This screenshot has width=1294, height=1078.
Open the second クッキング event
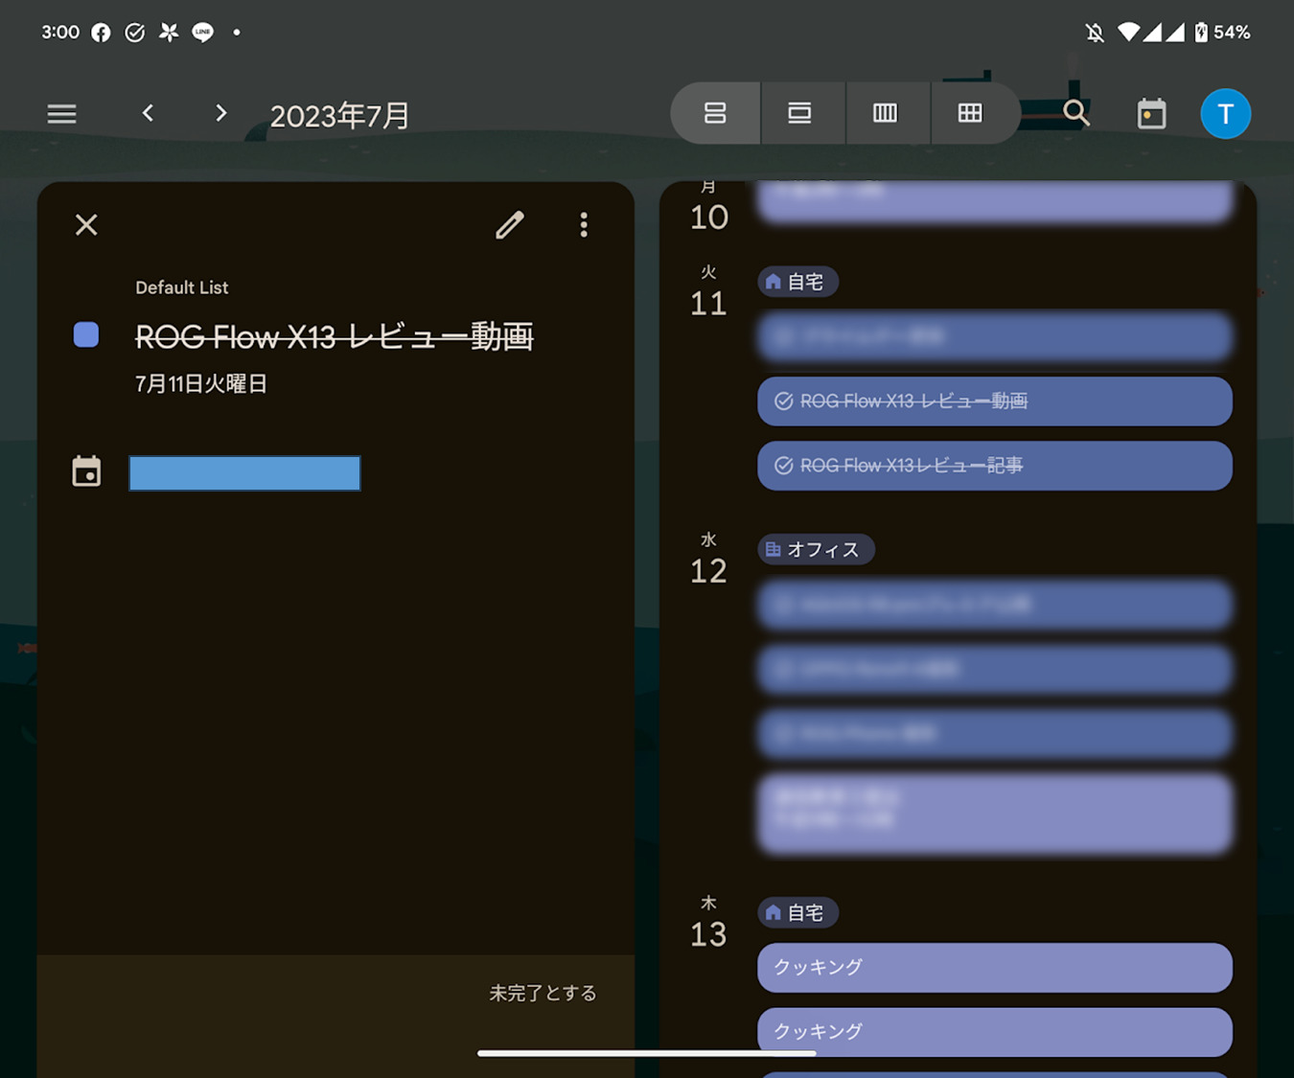point(994,1031)
